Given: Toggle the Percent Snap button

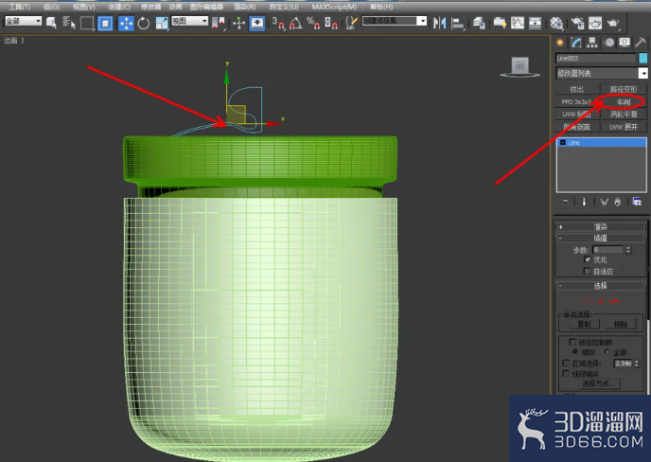Looking at the screenshot, I should (x=312, y=23).
